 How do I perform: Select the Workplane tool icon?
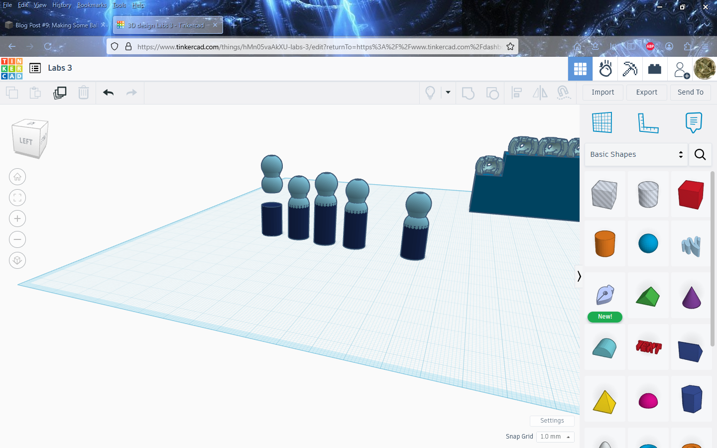pos(602,122)
